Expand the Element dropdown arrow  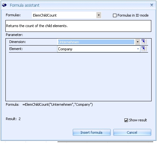(x=138, y=49)
